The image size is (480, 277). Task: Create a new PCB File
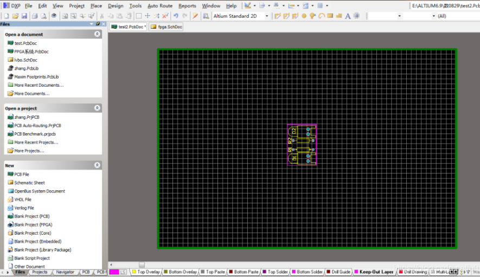pos(18,174)
